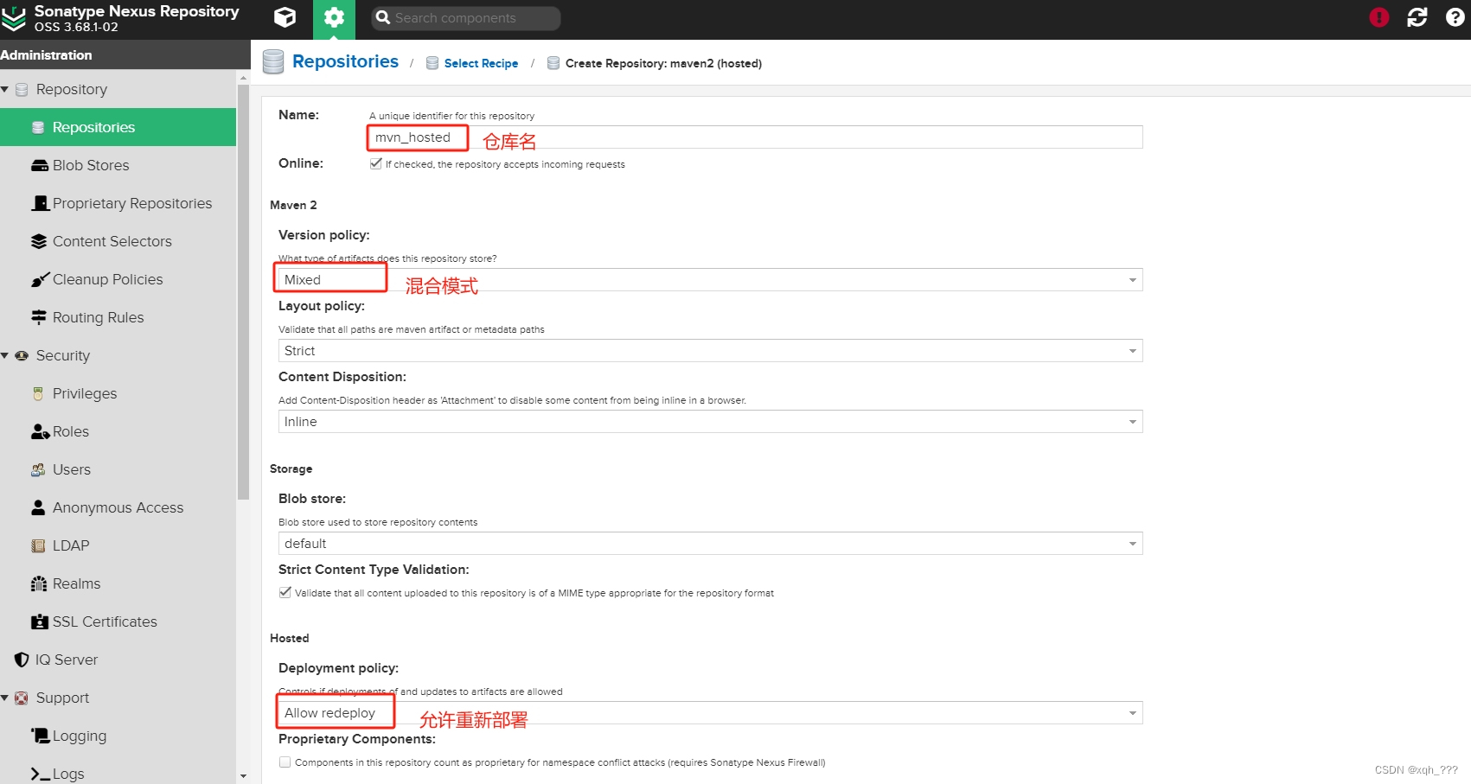Open the IQ Server page
This screenshot has width=1471, height=784.
(118, 660)
